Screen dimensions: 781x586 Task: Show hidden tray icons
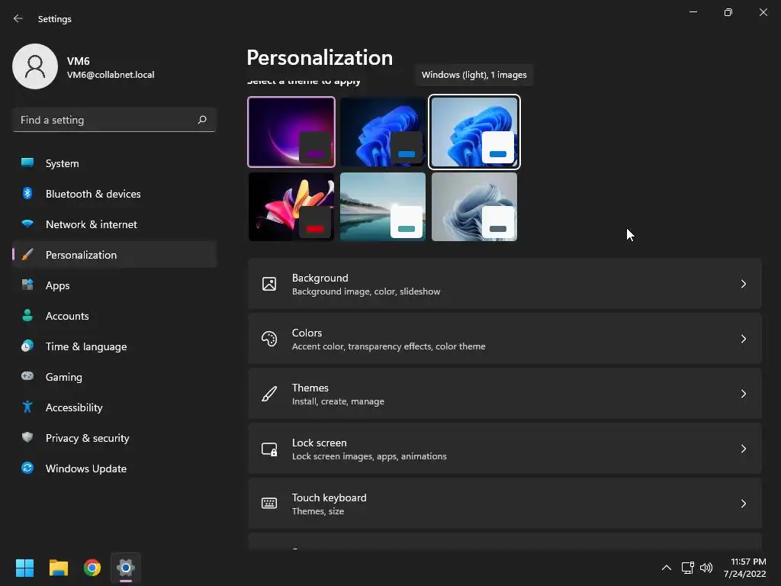point(667,568)
